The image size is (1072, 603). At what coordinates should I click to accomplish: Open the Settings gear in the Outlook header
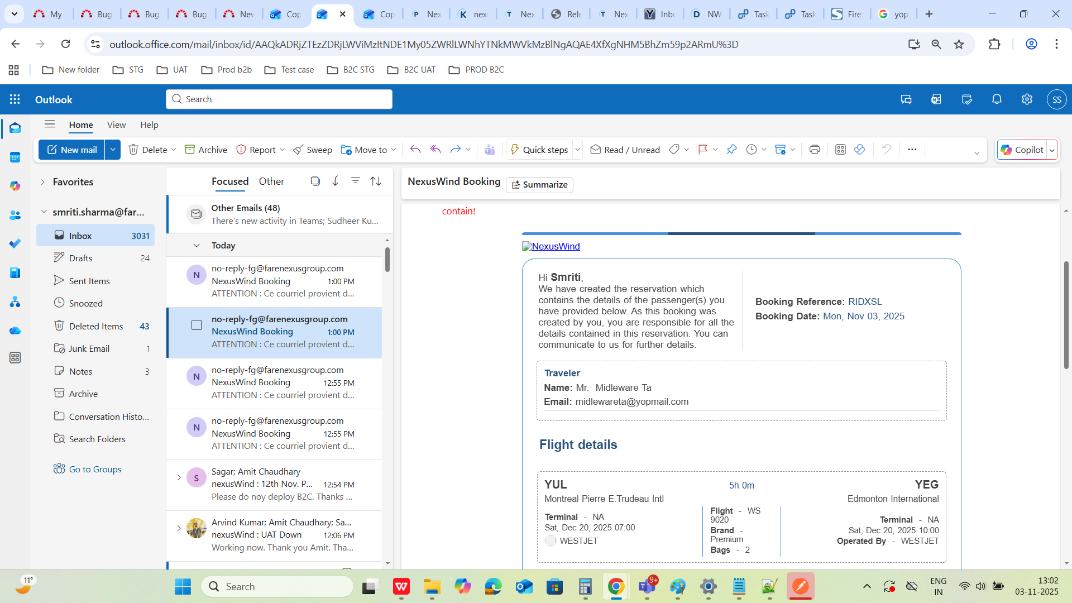pos(1027,99)
